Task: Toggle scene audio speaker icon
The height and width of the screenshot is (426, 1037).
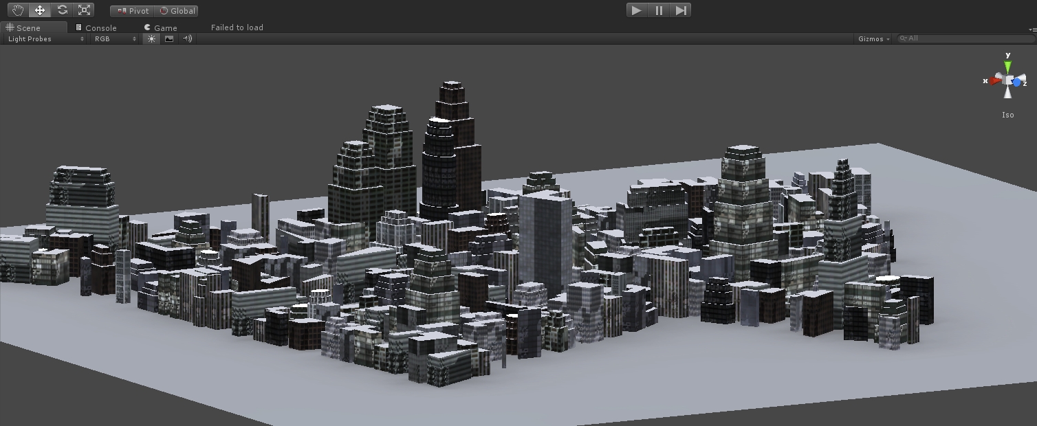Action: pyautogui.click(x=187, y=39)
